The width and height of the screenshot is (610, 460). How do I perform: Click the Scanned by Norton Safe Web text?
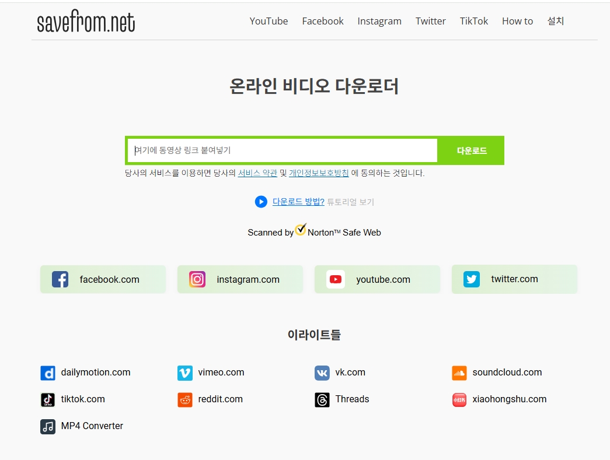(314, 232)
